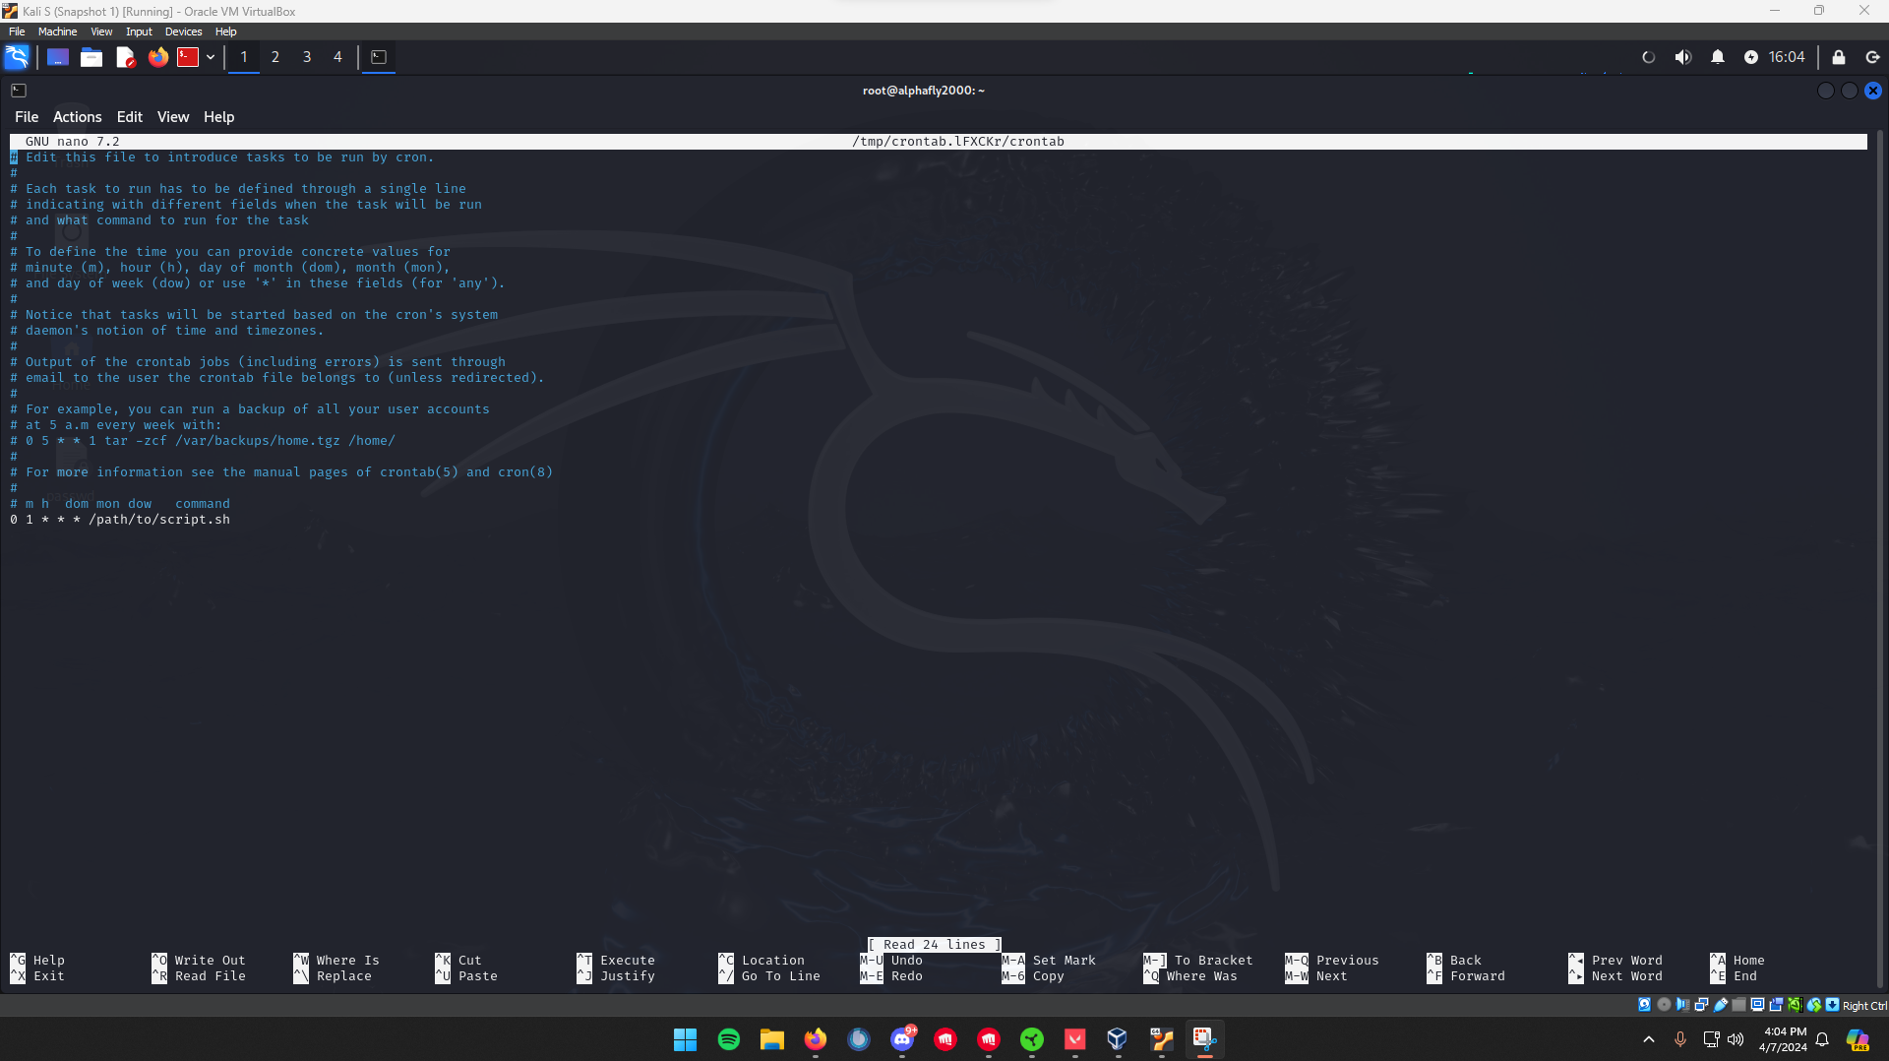Viewport: 1889px width, 1061px height.
Task: Click the log out icon in Kali panel
Action: (1872, 57)
